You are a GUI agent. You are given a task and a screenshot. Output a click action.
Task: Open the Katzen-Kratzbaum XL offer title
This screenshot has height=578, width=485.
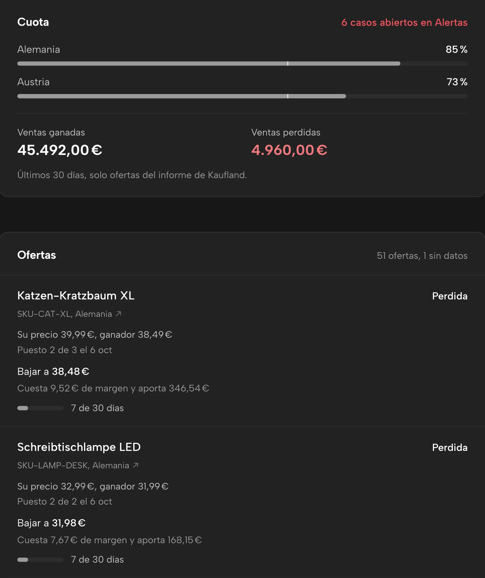(x=76, y=295)
